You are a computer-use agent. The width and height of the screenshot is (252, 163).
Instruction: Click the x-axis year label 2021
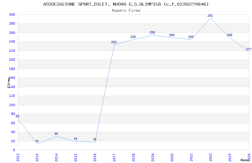(192, 157)
